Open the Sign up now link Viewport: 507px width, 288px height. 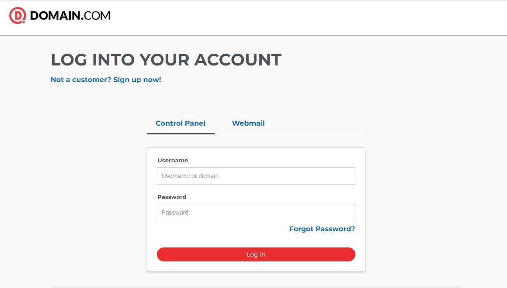pyautogui.click(x=137, y=80)
